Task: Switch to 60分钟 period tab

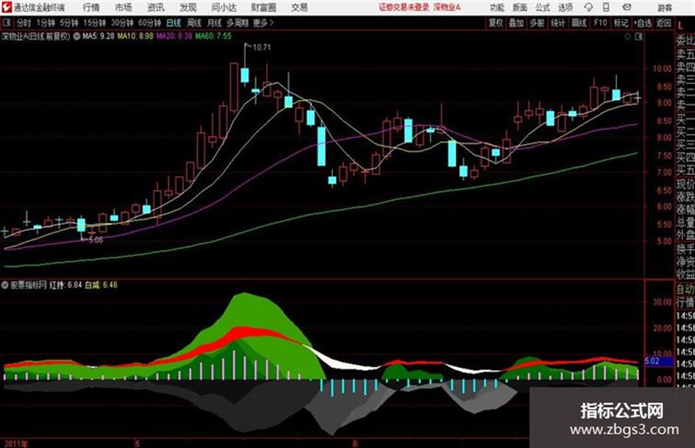Action: pos(149,23)
